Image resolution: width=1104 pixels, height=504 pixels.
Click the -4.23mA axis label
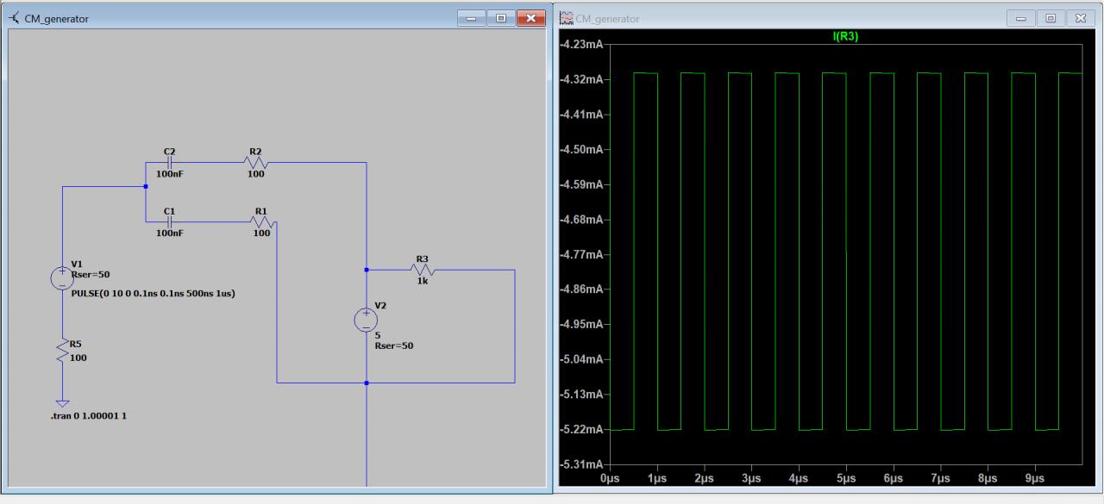pyautogui.click(x=581, y=44)
